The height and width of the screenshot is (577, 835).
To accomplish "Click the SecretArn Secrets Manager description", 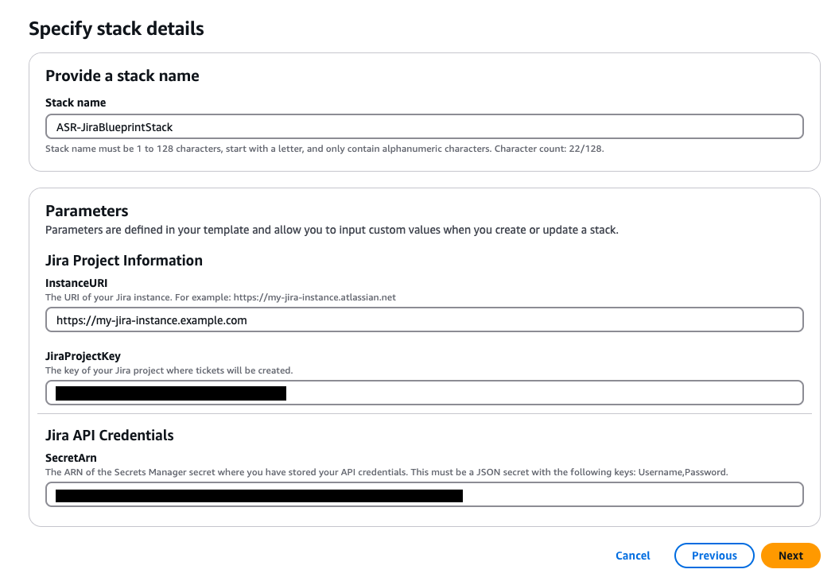I will 386,472.
